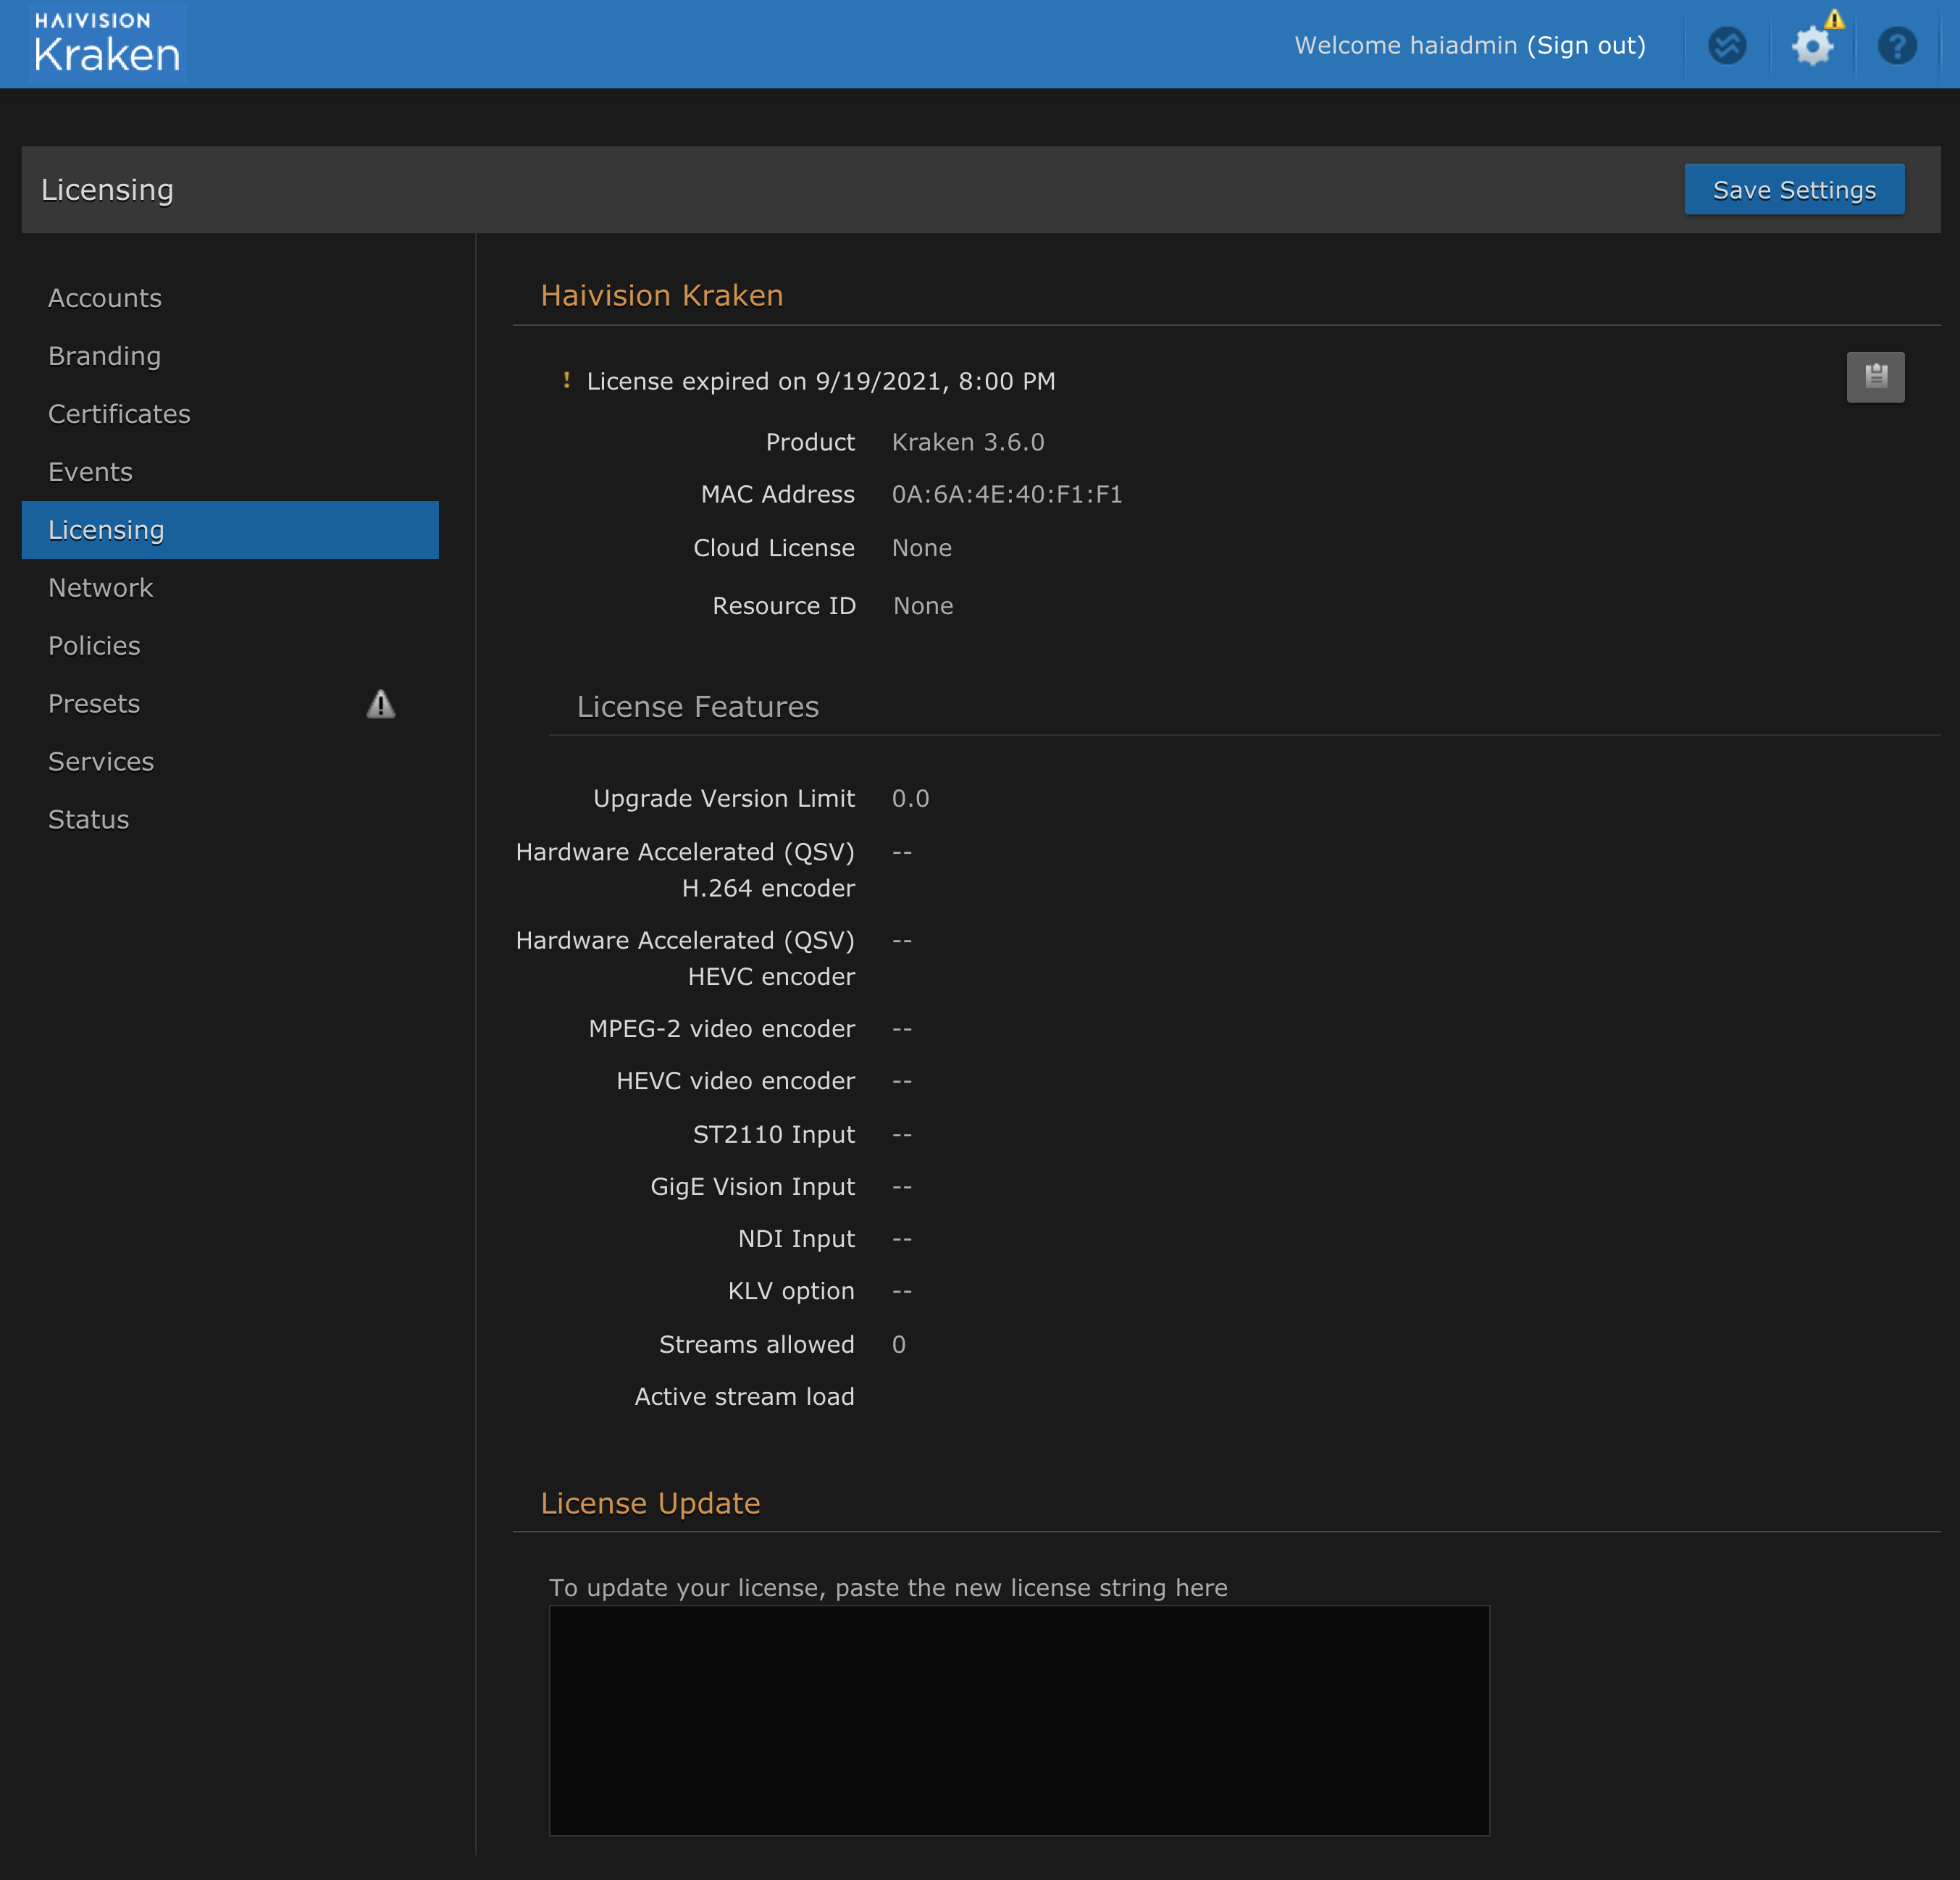Image resolution: width=1960 pixels, height=1880 pixels.
Task: Switch to the Status page
Action: [x=88, y=819]
